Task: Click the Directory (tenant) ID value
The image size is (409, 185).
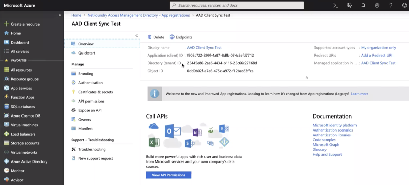Action: coord(222,63)
